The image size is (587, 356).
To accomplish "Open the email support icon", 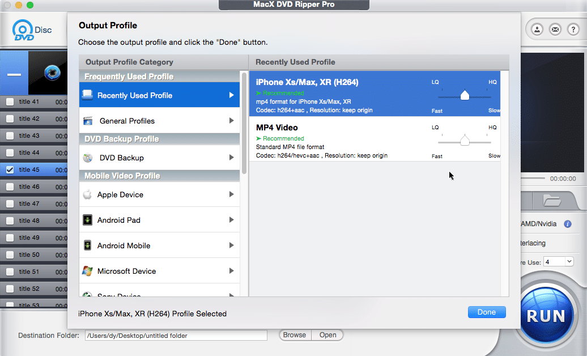I will (555, 29).
